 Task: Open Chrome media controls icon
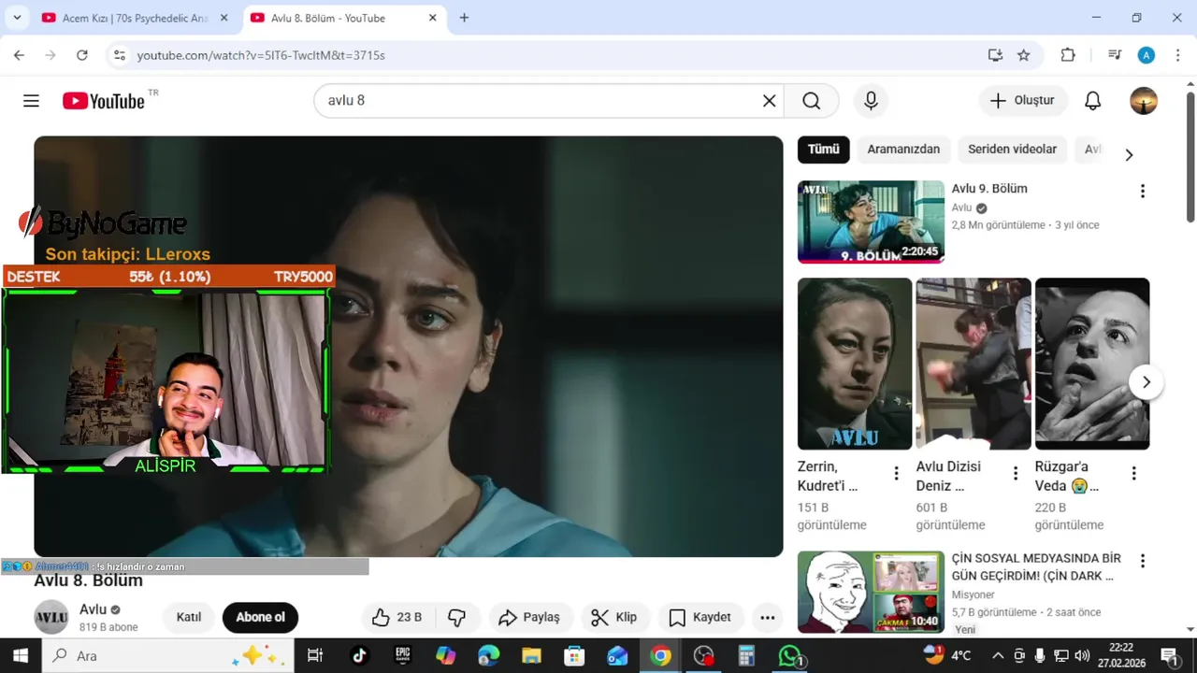(1115, 55)
